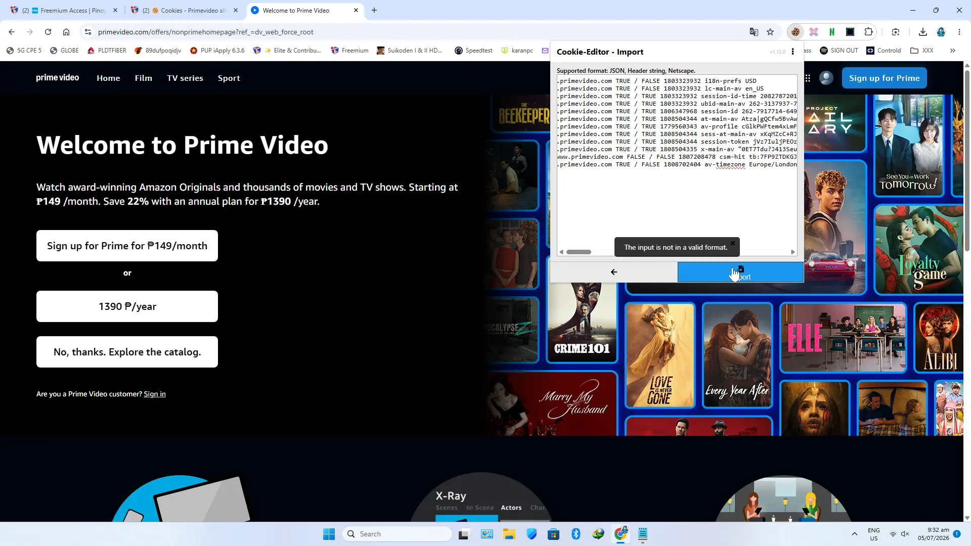The height and width of the screenshot is (546, 971).
Task: Click Sign up for Prime for ₱149/month
Action: (x=127, y=246)
